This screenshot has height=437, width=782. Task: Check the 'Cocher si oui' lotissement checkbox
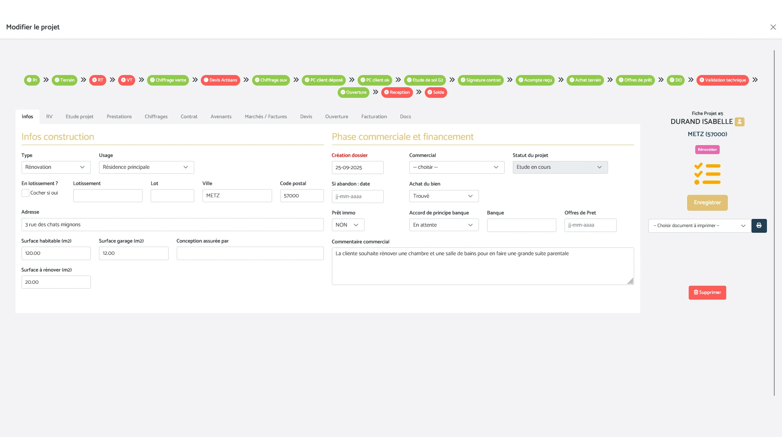25,192
